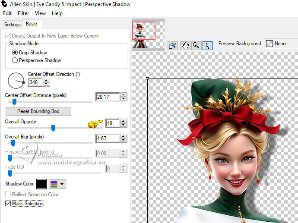
Task: Open the Help menu
Action: tap(57, 13)
